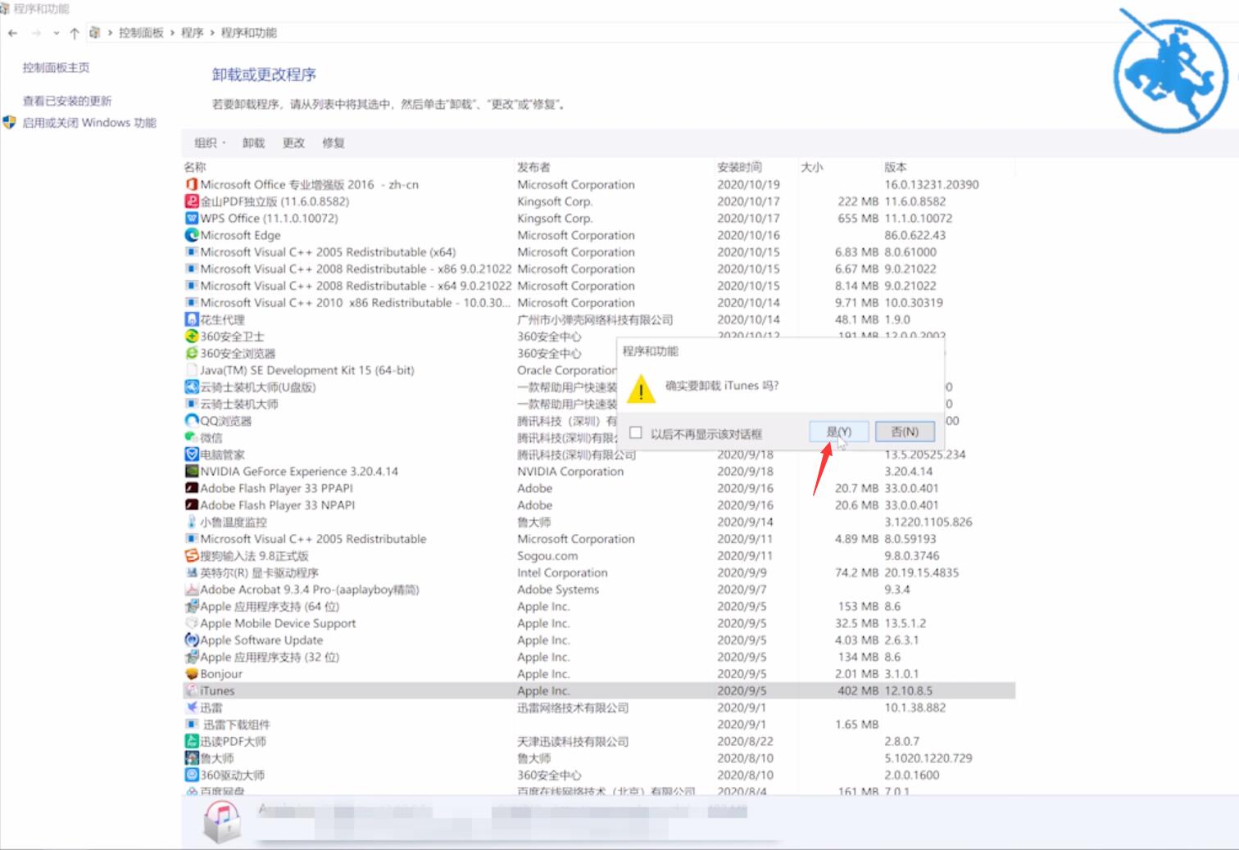Cancel uninstall with the 否(N) button

pos(905,432)
